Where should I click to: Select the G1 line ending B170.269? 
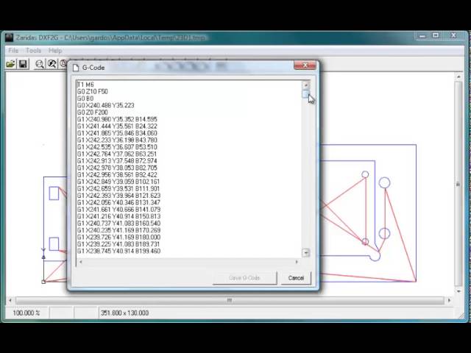click(x=118, y=230)
